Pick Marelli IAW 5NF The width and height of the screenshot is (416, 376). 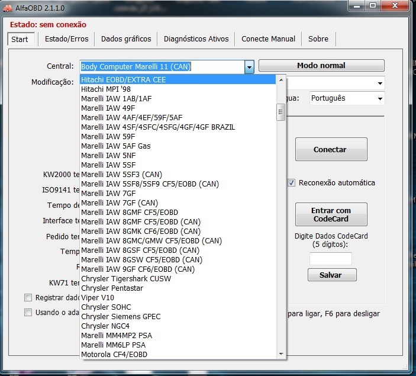click(x=178, y=156)
